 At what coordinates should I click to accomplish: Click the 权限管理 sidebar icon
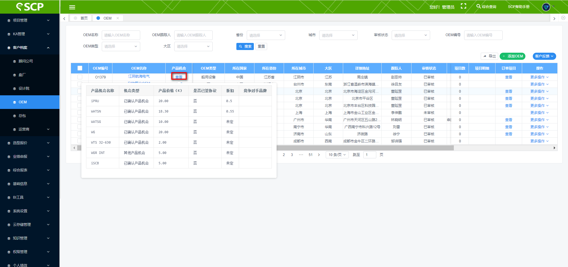pos(9,252)
